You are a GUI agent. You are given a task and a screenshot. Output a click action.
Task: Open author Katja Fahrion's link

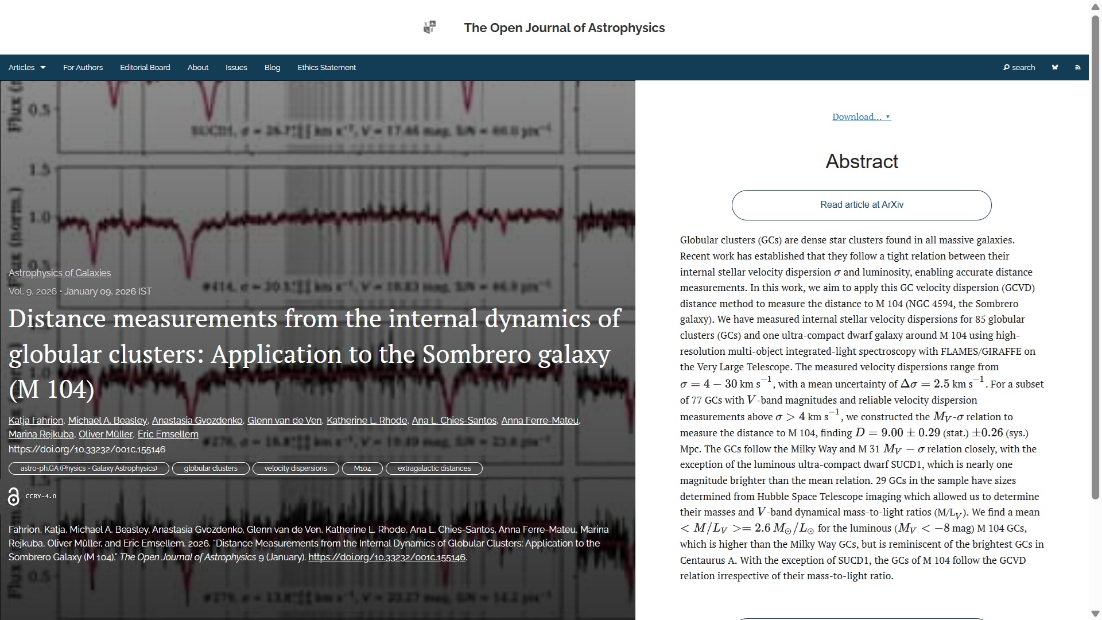(x=36, y=421)
